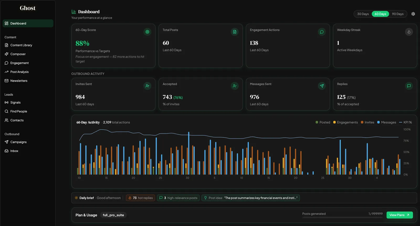This screenshot has height=226, width=420.
Task: Open the Contacts page
Action: coord(28,120)
